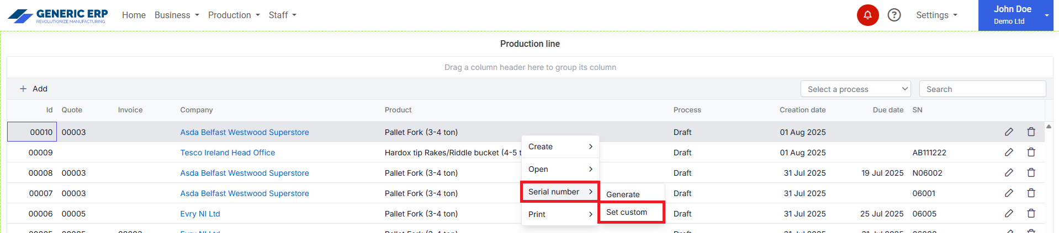The width and height of the screenshot is (1059, 233).
Task: Open the Settings dropdown
Action: coord(936,15)
